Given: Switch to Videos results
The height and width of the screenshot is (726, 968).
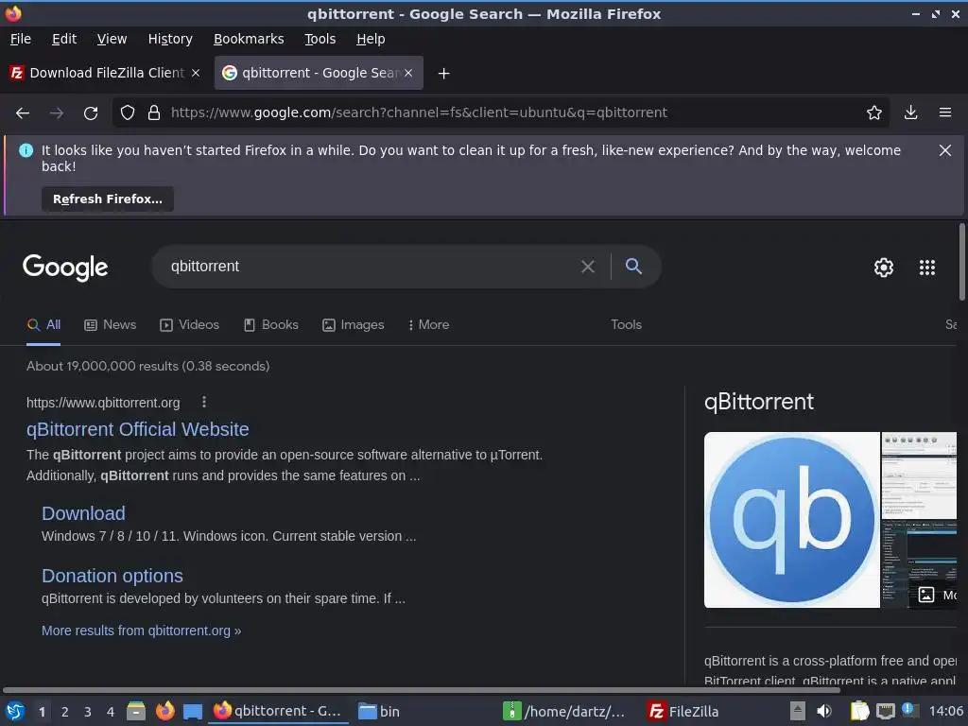Looking at the screenshot, I should tap(189, 325).
